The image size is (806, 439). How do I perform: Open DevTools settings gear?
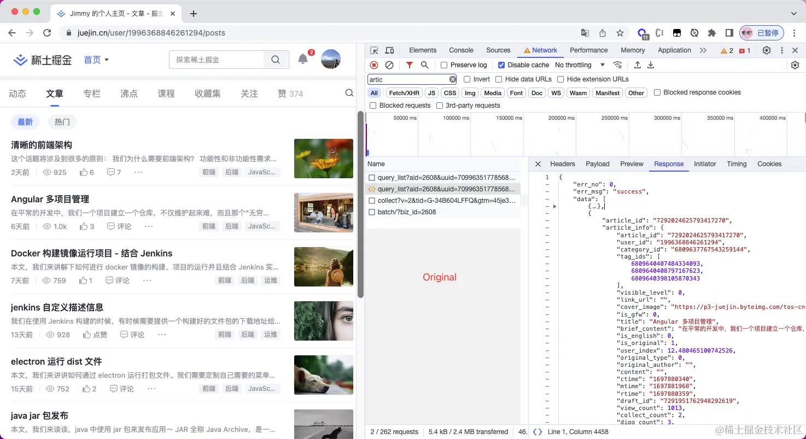[767, 50]
